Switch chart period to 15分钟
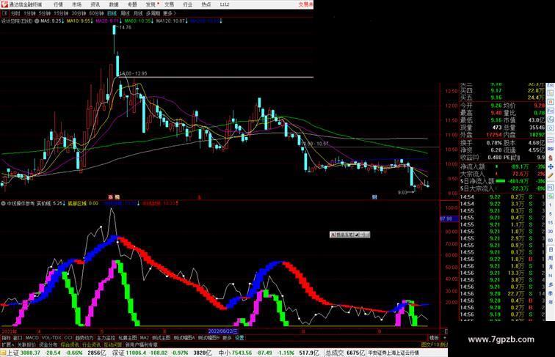This screenshot has width=555, height=357. (x=61, y=13)
